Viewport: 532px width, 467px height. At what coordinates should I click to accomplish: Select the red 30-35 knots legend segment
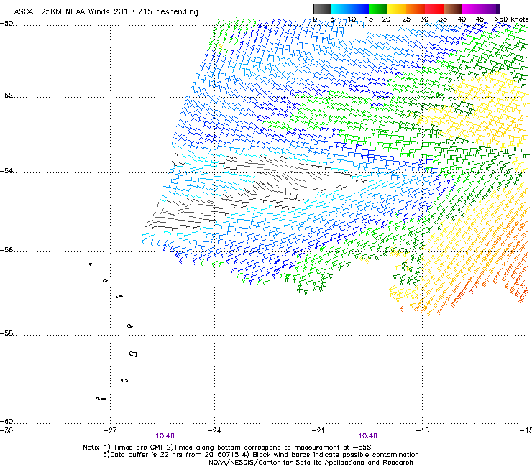pos(434,9)
